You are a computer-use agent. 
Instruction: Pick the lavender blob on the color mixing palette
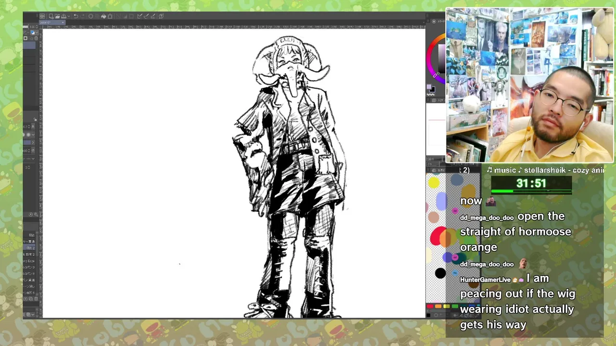(441, 201)
